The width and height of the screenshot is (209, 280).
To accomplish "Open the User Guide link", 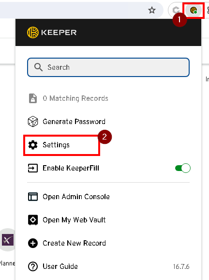I will click(60, 266).
